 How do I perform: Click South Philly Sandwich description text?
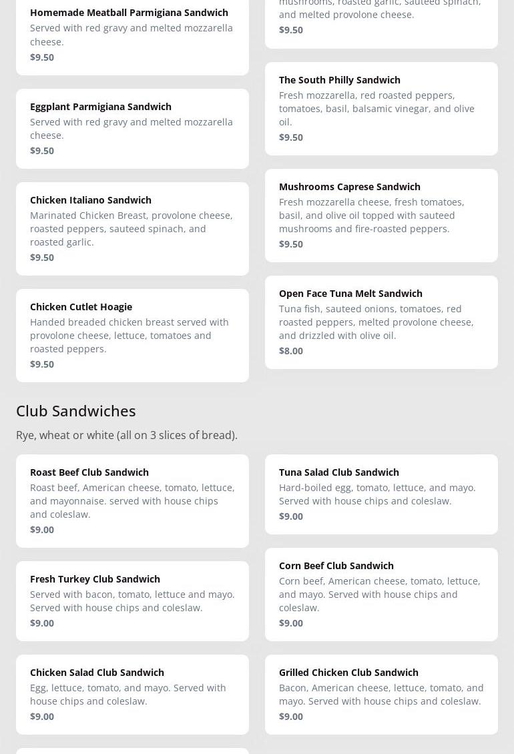(376, 109)
